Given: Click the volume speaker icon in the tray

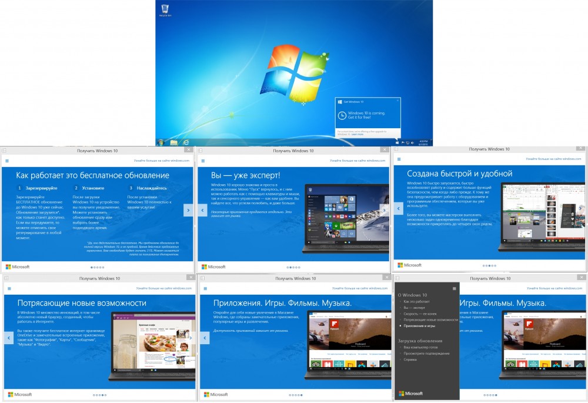Looking at the screenshot, I should point(413,142).
